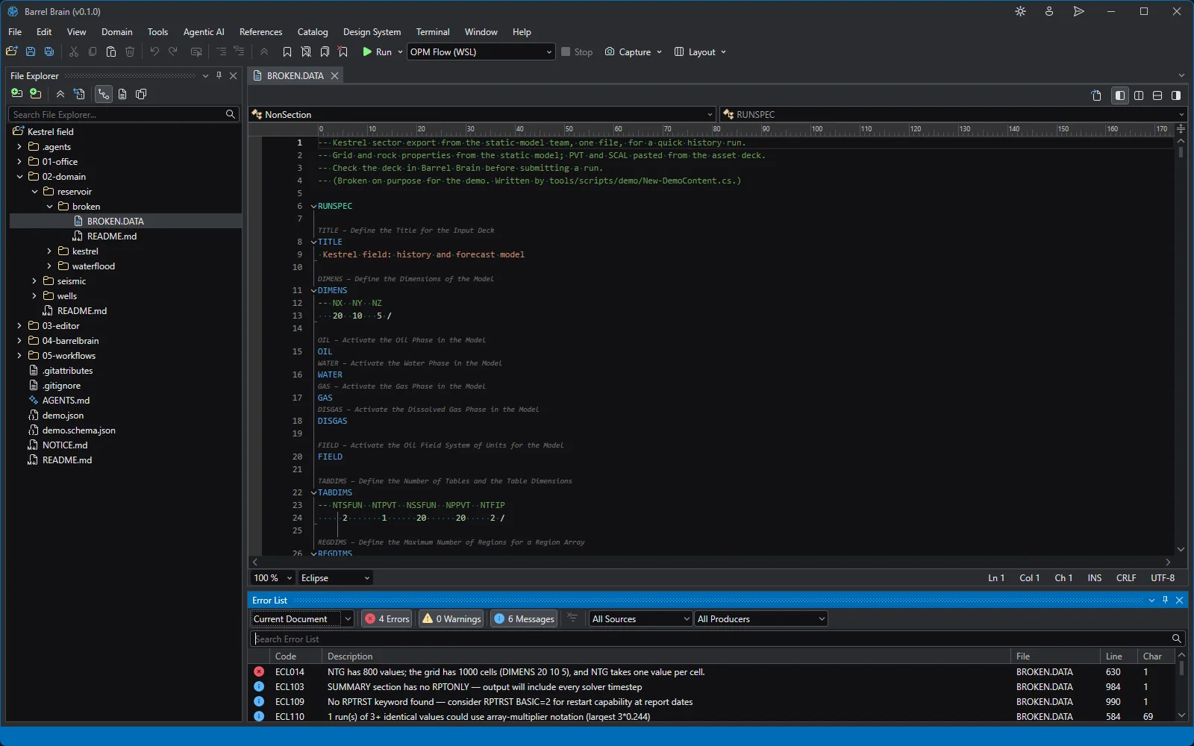Image resolution: width=1194 pixels, height=746 pixels.
Task: Clear bookmarks using the red-X bookmark icon
Action: pyautogui.click(x=343, y=51)
